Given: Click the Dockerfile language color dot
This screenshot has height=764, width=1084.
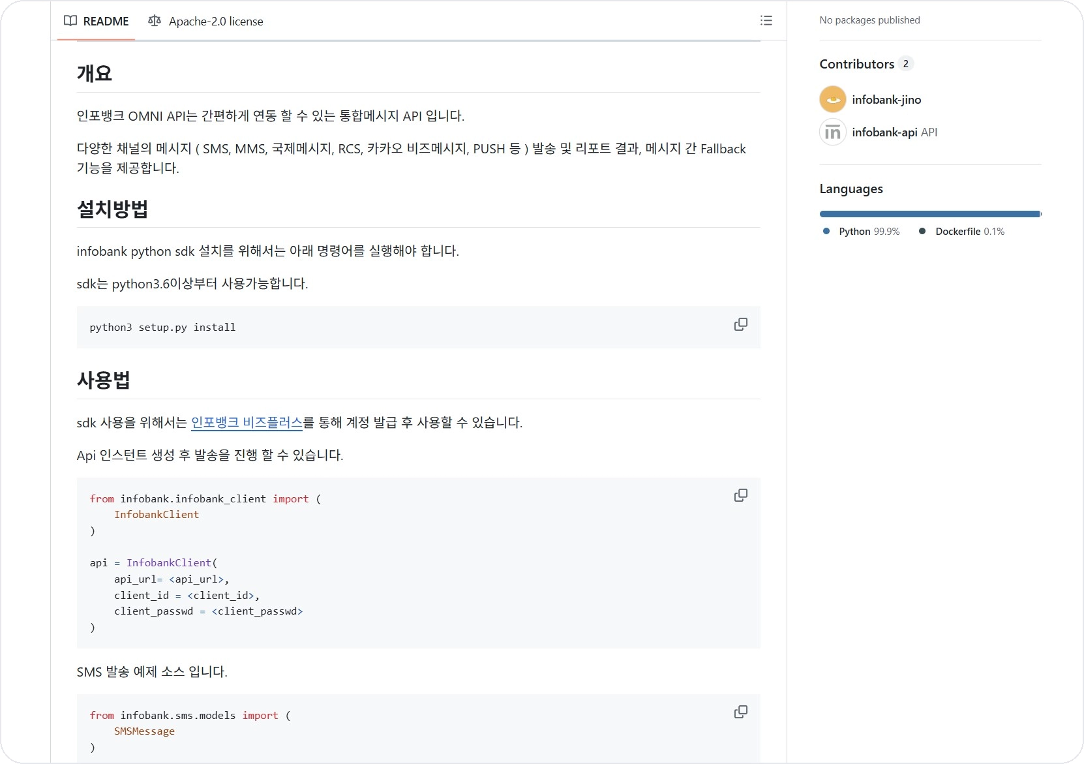Looking at the screenshot, I should click(x=922, y=231).
